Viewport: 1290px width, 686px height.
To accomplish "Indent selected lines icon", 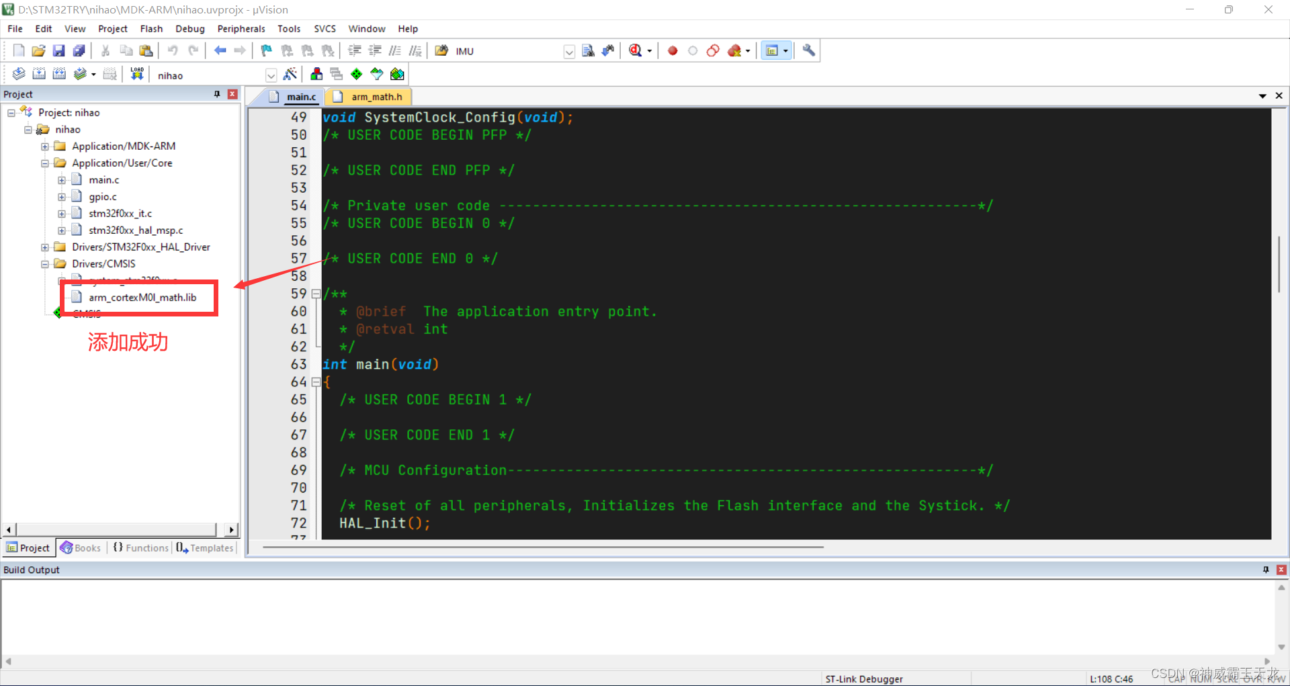I will pos(355,50).
